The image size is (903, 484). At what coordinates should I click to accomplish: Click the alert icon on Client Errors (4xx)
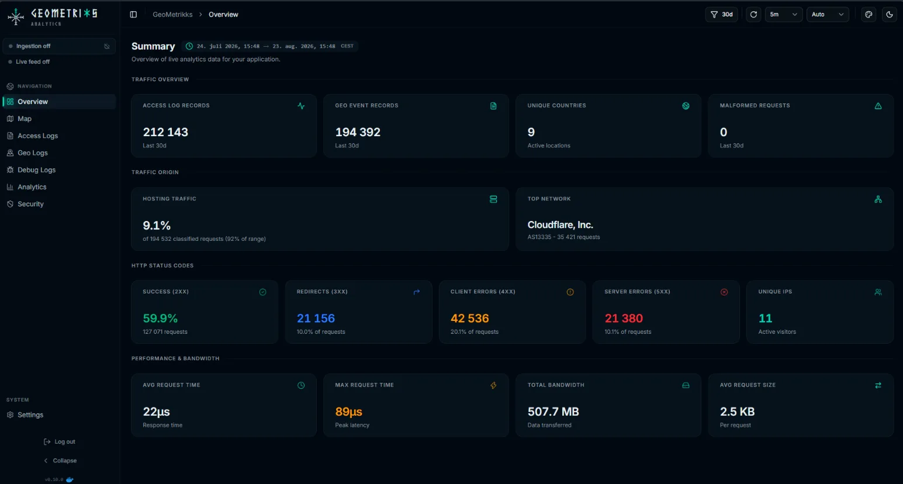(x=570, y=292)
